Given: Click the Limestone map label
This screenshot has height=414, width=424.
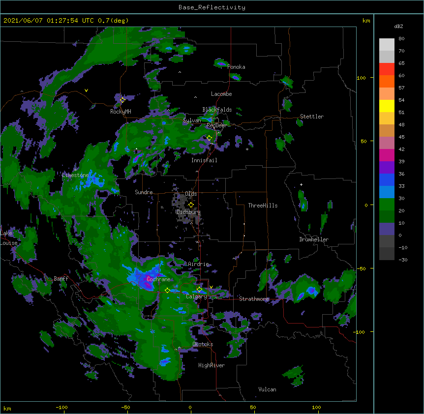Looking at the screenshot, I should tap(75, 175).
